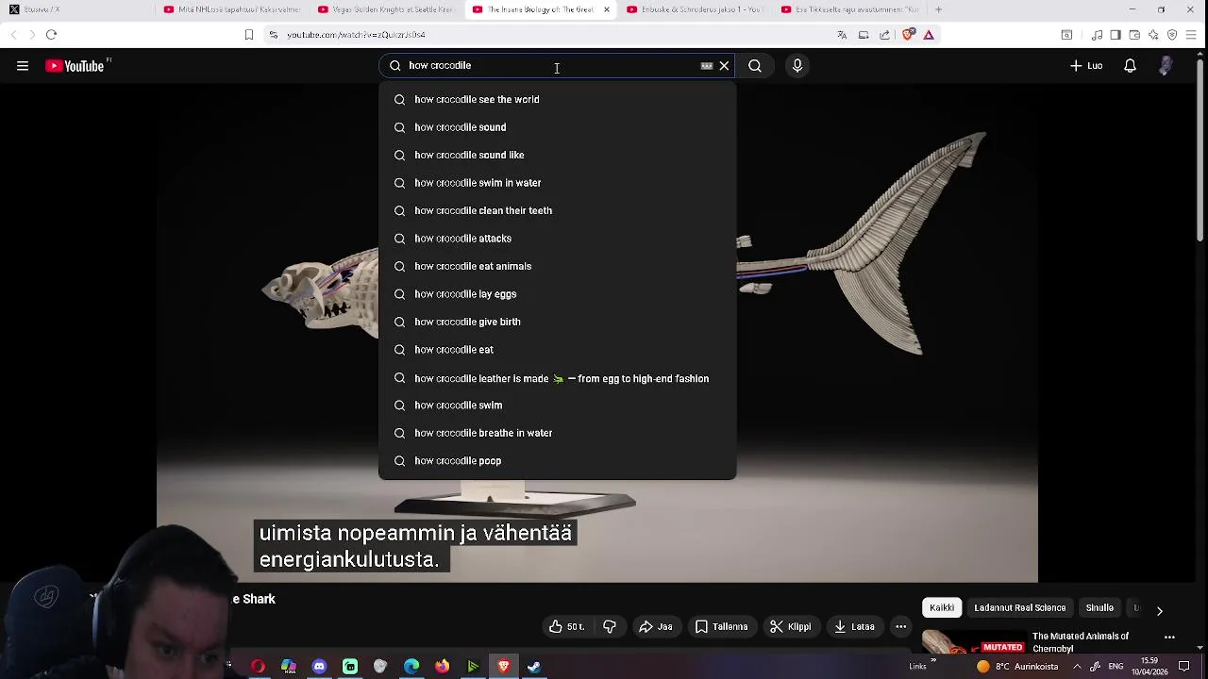Start voice search with the microphone icon

coord(797,66)
